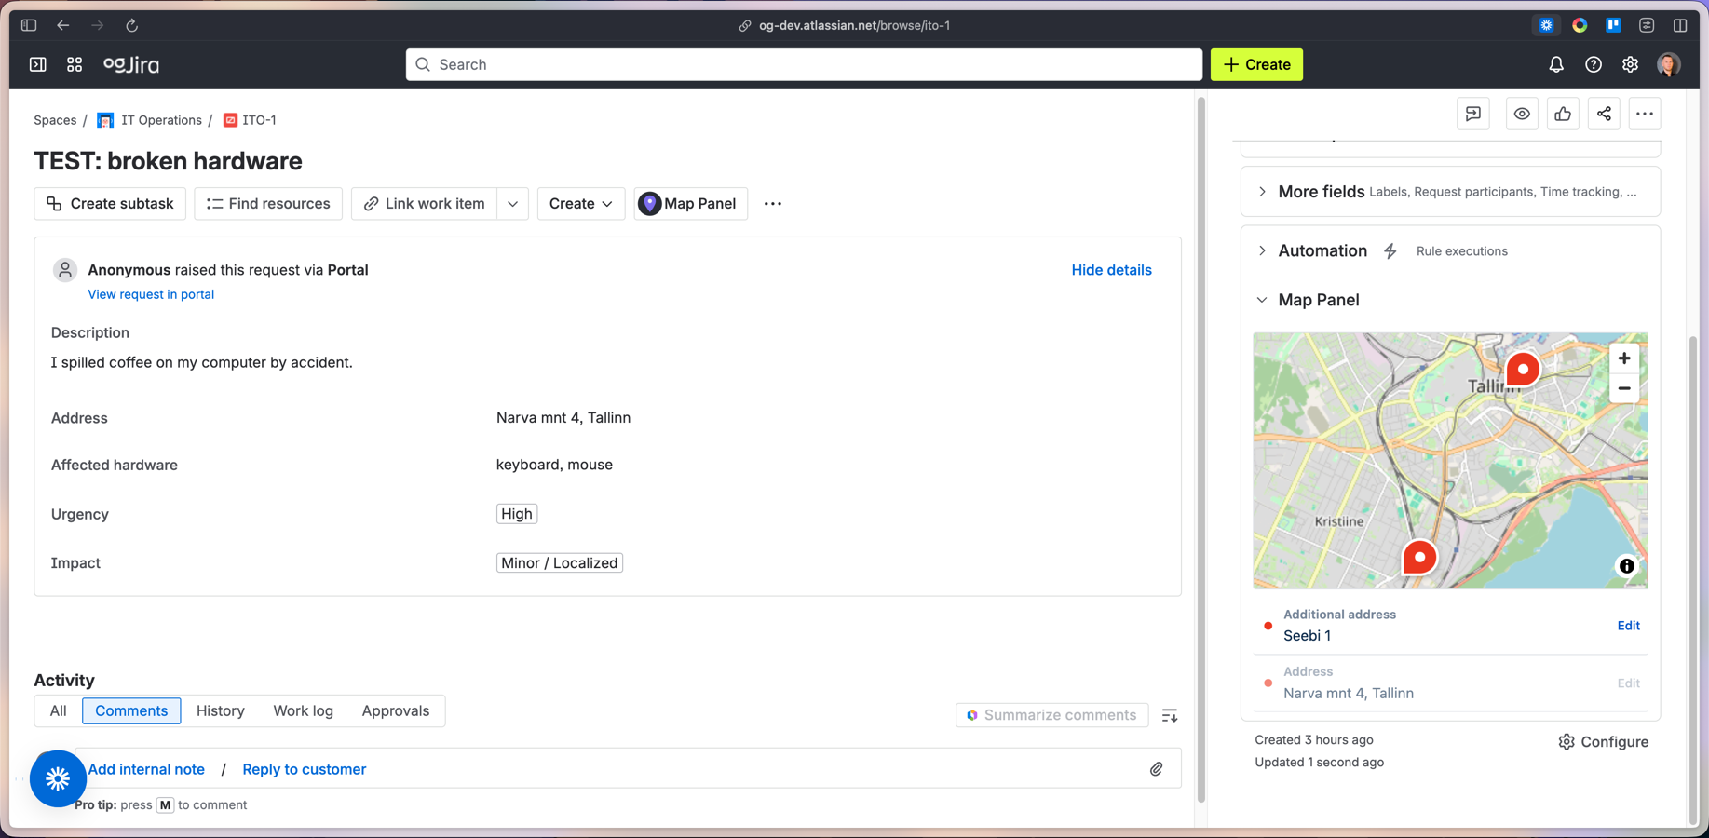Open notifications via the bell icon
1709x838 pixels.
click(1555, 64)
